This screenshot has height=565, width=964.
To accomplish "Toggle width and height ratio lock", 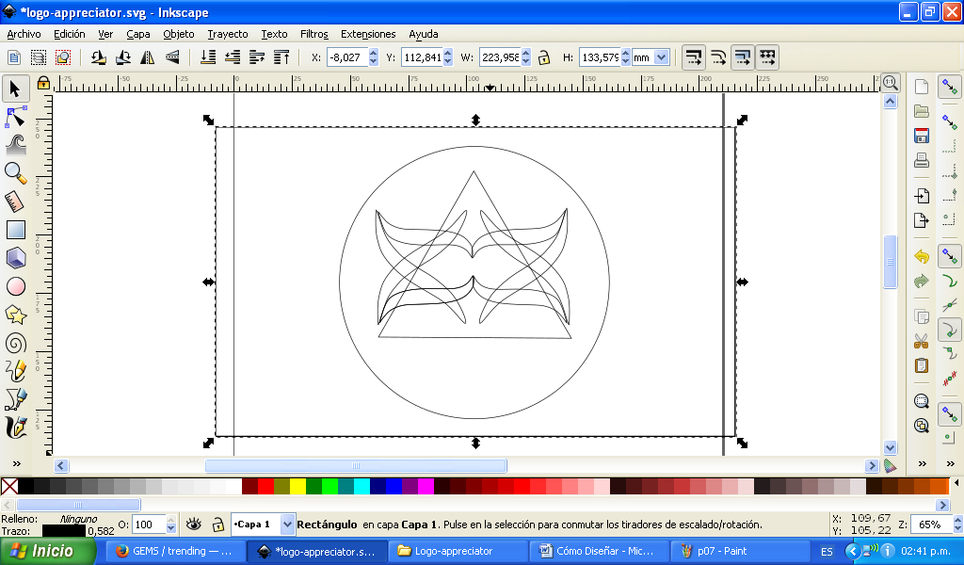I will click(543, 57).
